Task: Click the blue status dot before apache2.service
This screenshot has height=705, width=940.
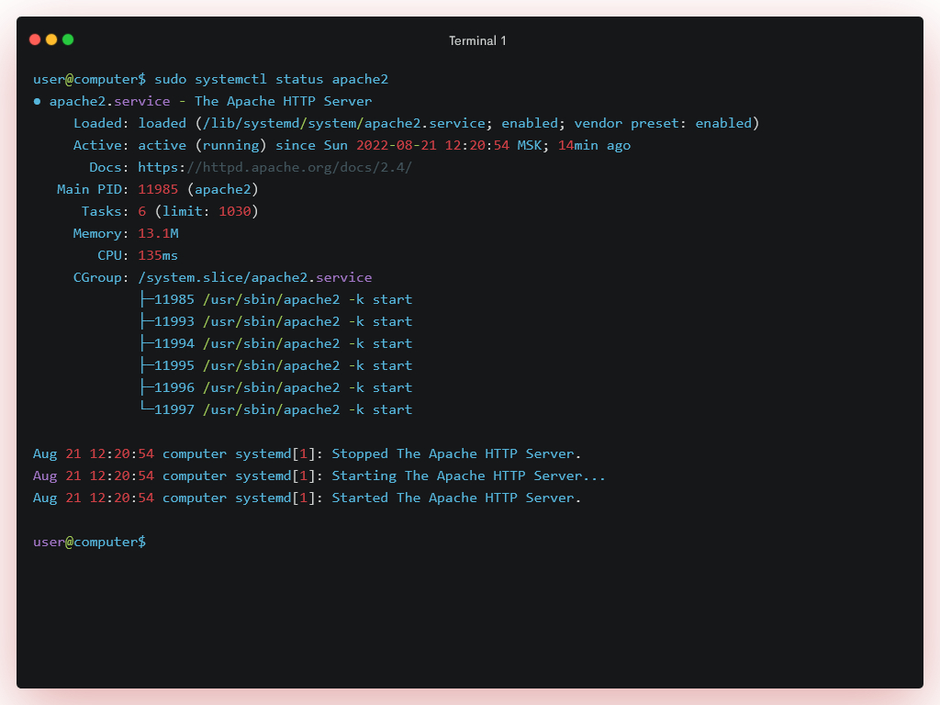Action: [x=37, y=102]
